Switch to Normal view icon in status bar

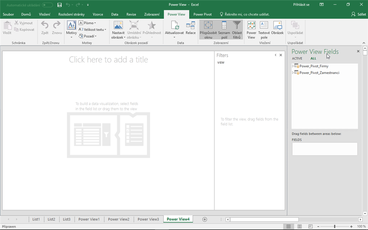click(x=289, y=226)
